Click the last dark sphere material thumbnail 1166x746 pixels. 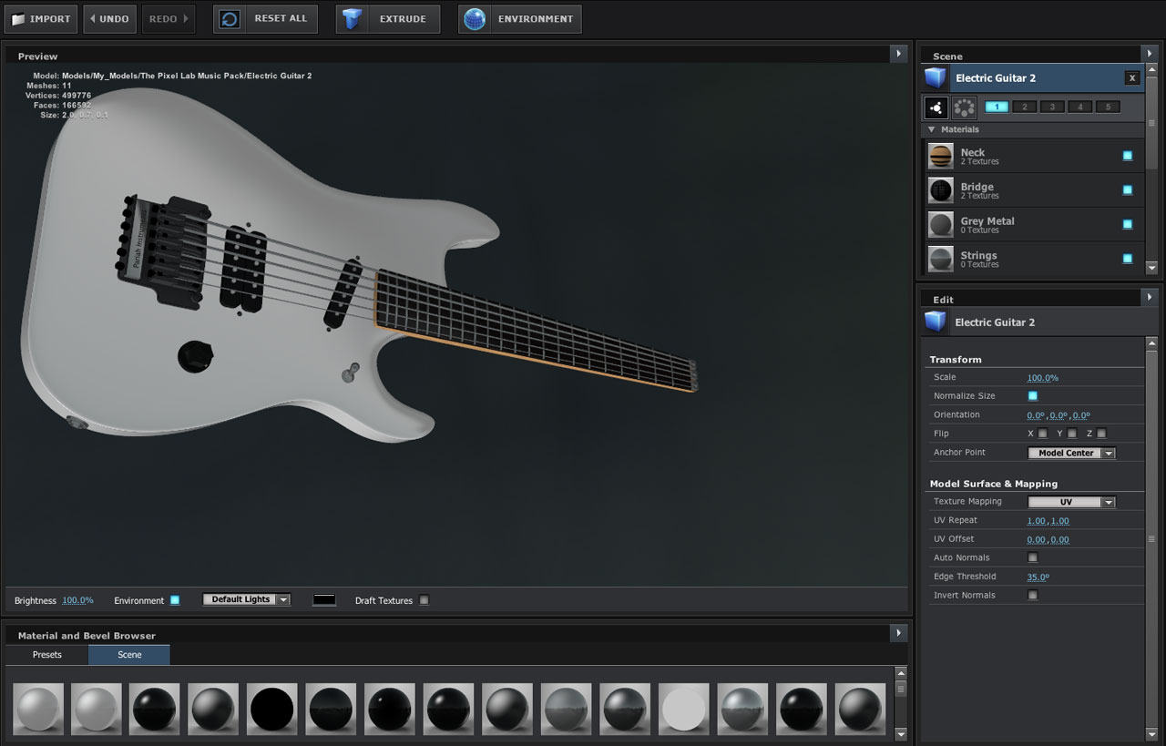point(860,709)
